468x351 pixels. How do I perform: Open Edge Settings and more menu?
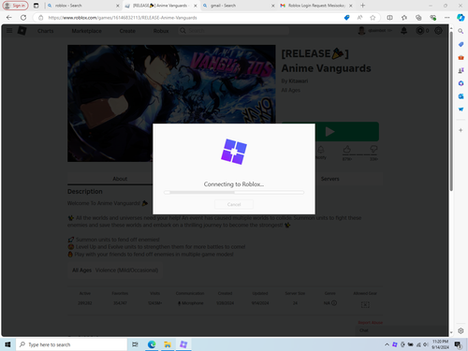tap(446, 18)
